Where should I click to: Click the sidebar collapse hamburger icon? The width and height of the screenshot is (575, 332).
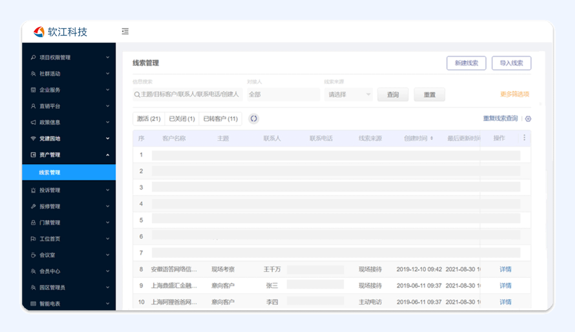[x=125, y=31]
